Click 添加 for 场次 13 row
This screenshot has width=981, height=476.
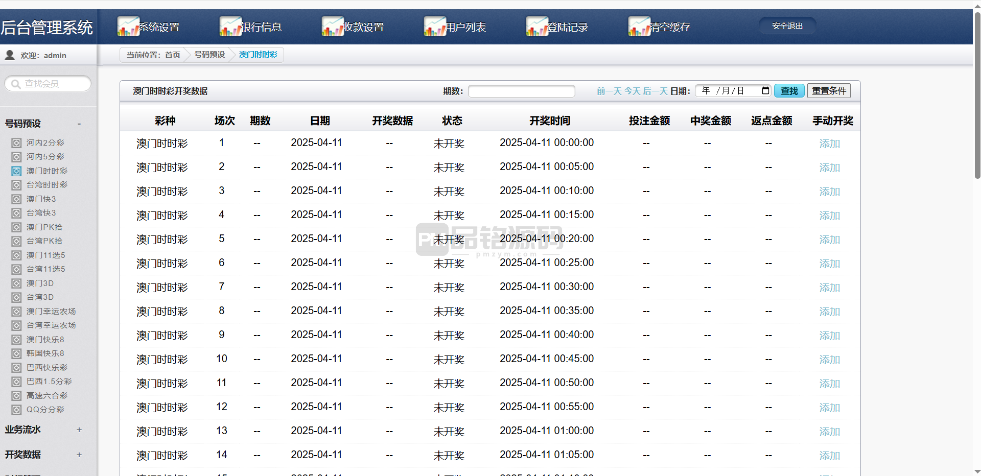coord(830,432)
